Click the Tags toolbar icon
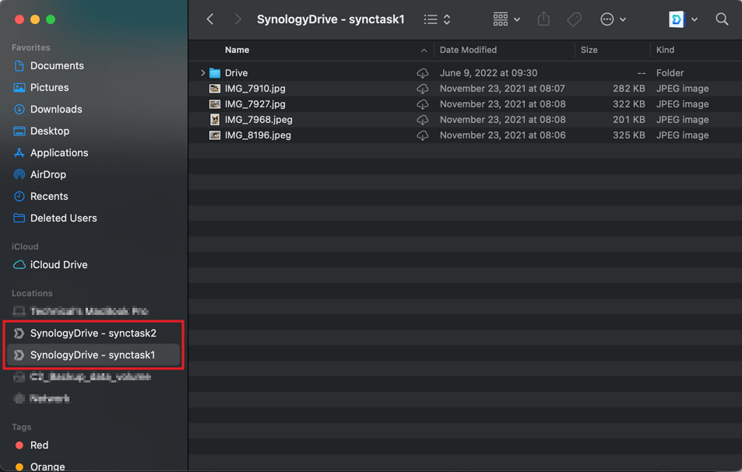 [x=574, y=19]
